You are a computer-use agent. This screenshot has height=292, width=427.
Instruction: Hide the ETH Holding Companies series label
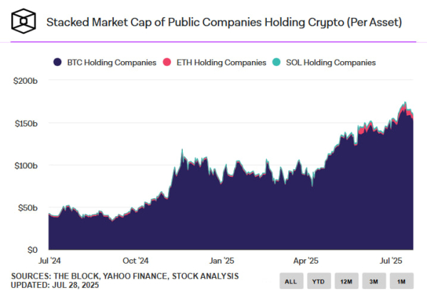(x=221, y=63)
